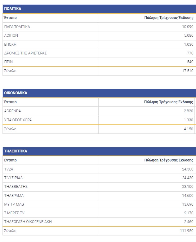This screenshot has height=242, width=196.
Task: Select the ΤΗΛΕΘΕΑΤΗΣ row label
Action: (16, 187)
